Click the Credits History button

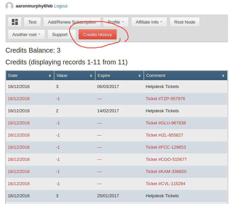pos(97,34)
